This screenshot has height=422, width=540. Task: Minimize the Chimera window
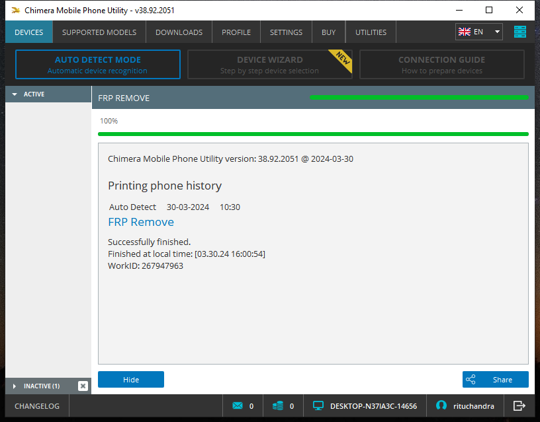point(459,10)
